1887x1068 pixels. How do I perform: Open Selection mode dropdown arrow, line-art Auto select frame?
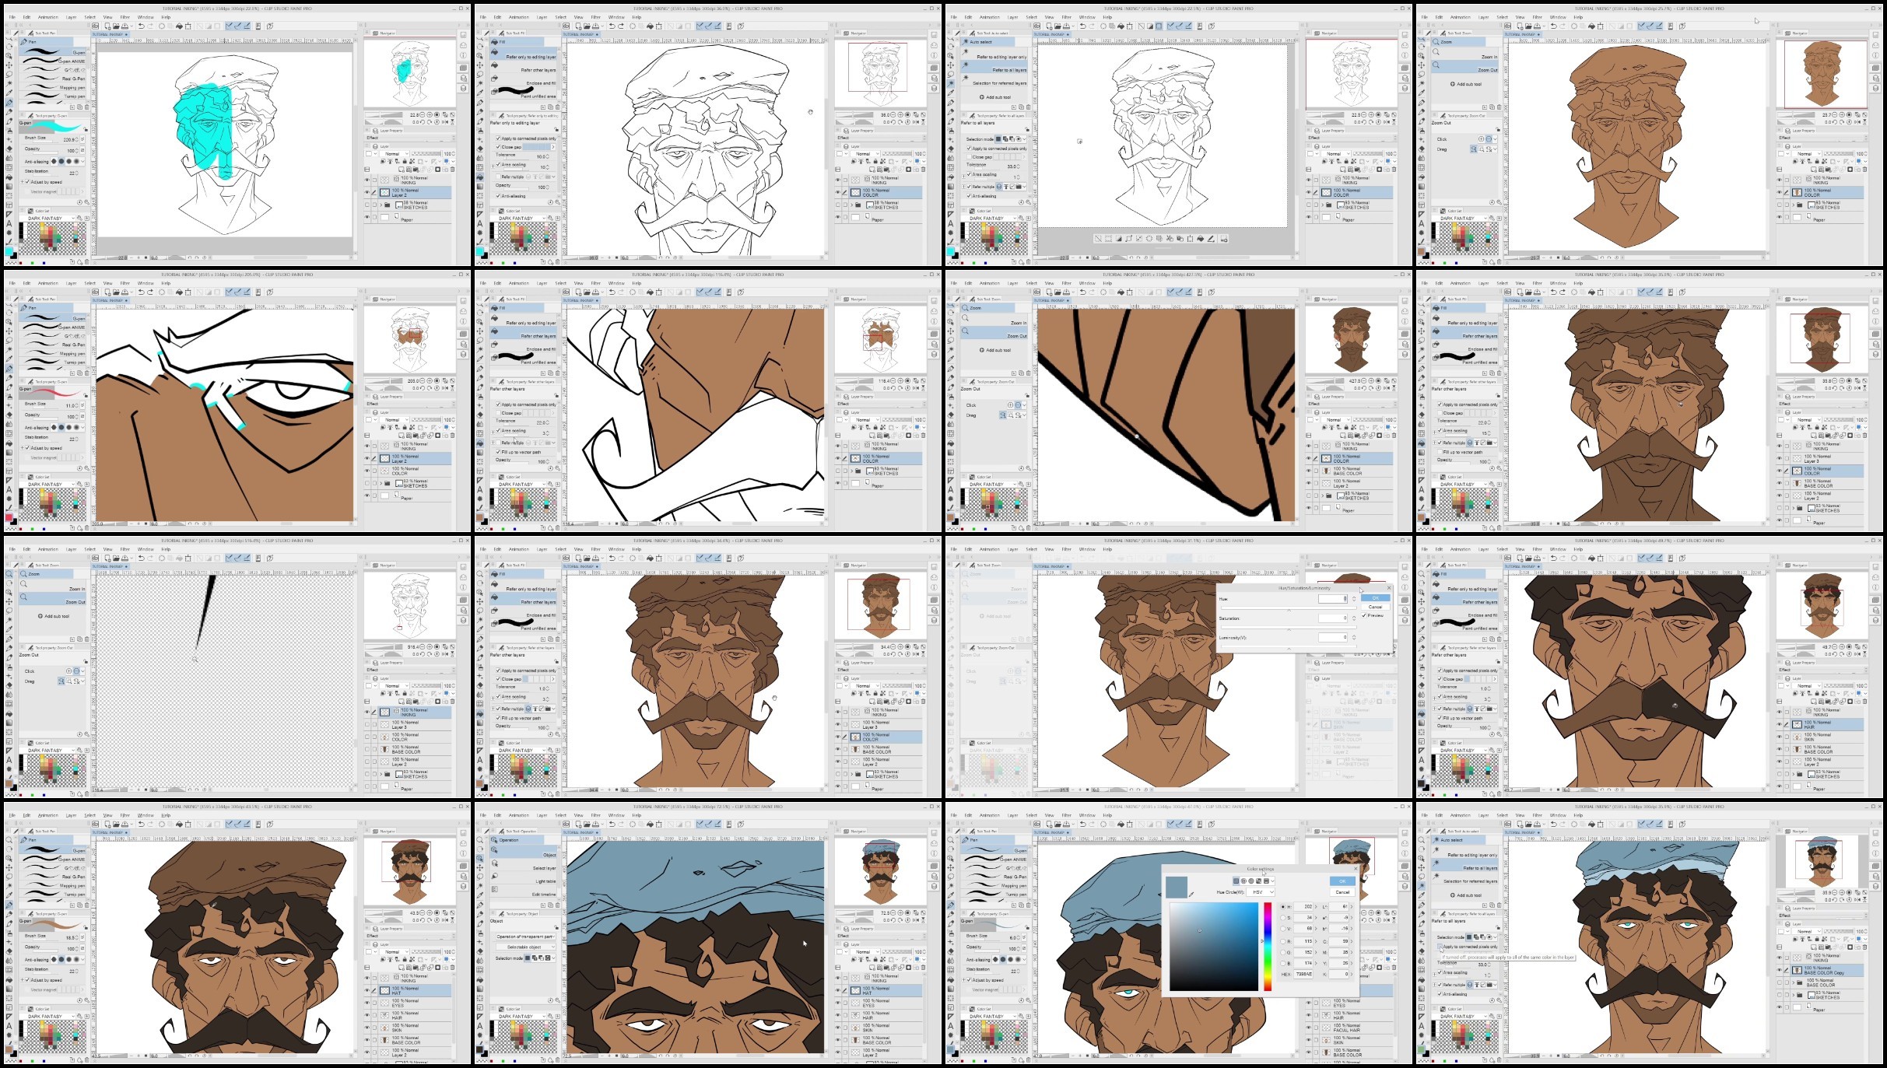click(1026, 139)
